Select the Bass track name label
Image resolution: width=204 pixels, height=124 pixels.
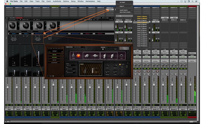[64, 109]
